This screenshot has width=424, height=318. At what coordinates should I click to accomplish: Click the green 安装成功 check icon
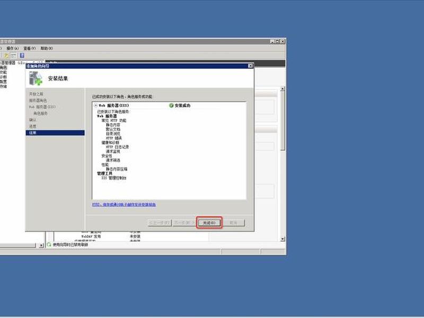(171, 105)
